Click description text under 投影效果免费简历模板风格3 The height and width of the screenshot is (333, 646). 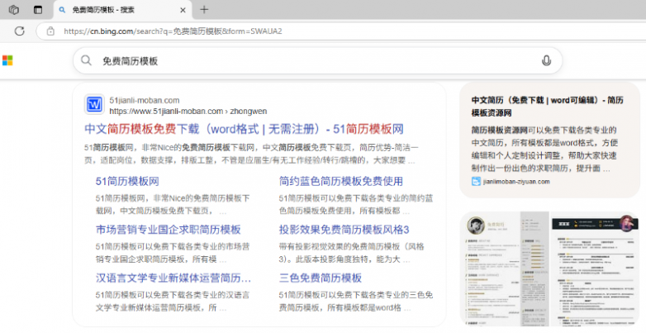pos(351,253)
